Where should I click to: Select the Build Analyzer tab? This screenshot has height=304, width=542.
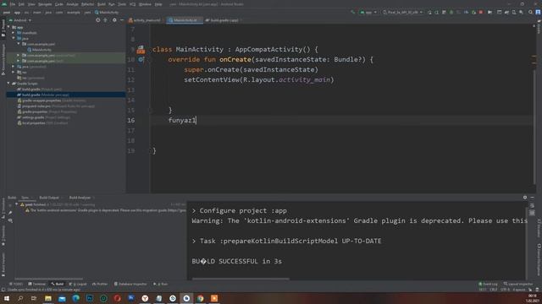(x=80, y=198)
